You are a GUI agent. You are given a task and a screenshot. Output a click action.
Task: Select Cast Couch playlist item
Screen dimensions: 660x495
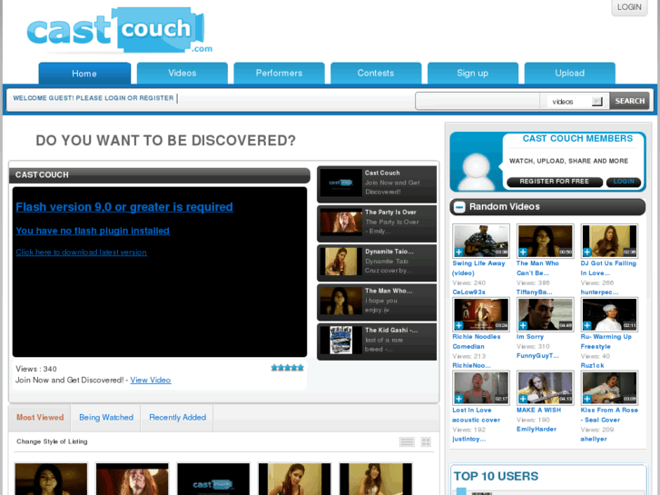[x=377, y=183]
